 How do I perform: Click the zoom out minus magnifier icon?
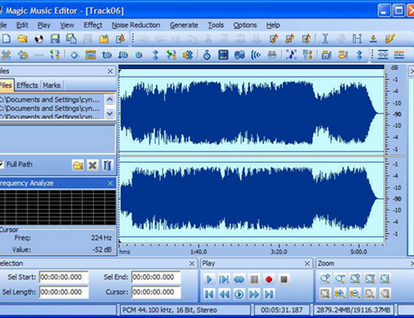[x=355, y=293]
